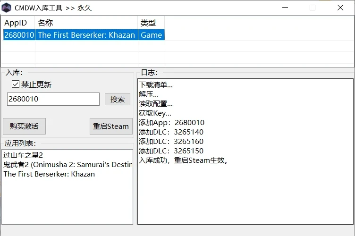Viewport: 355px width, 236px height.
Task: Select The First Berserker: Khazan in 应用列表
Action: pos(49,174)
